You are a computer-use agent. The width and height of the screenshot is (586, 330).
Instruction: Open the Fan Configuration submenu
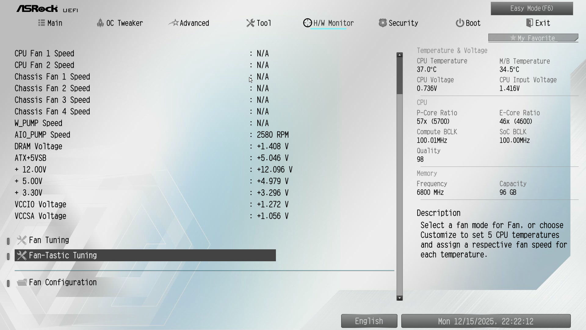(63, 282)
